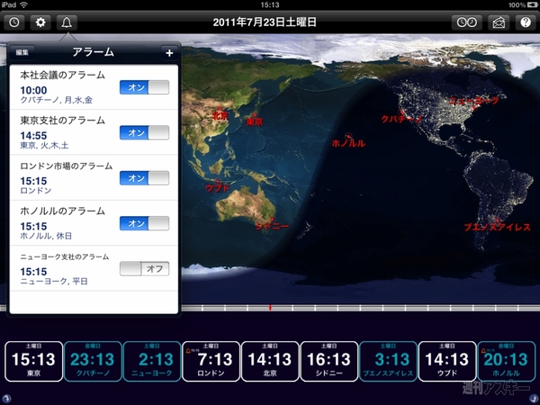
Task: Tap the status bar clock 15:13
Action: tap(270, 4)
